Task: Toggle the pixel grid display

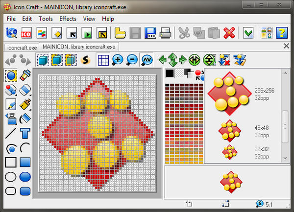Action: (103, 60)
